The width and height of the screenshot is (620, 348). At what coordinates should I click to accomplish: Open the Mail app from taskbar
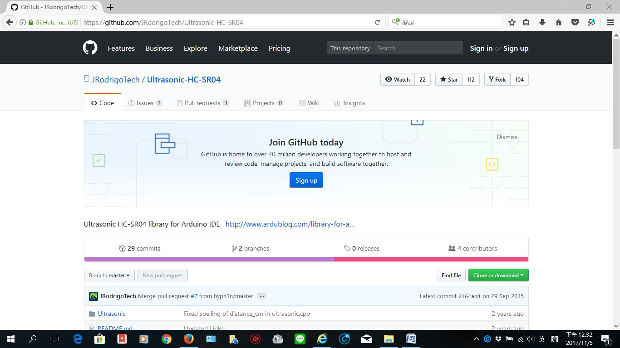tap(367, 339)
